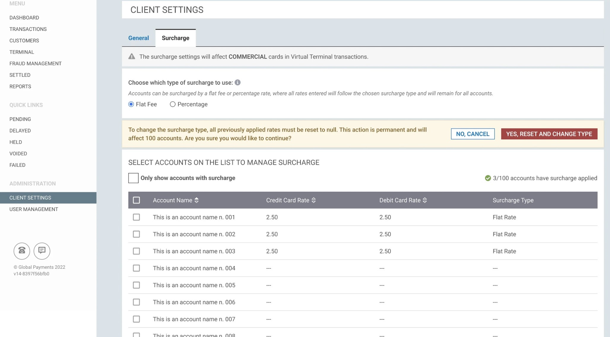Image resolution: width=610 pixels, height=337 pixels.
Task: Click No, Cancel button
Action: pos(473,134)
